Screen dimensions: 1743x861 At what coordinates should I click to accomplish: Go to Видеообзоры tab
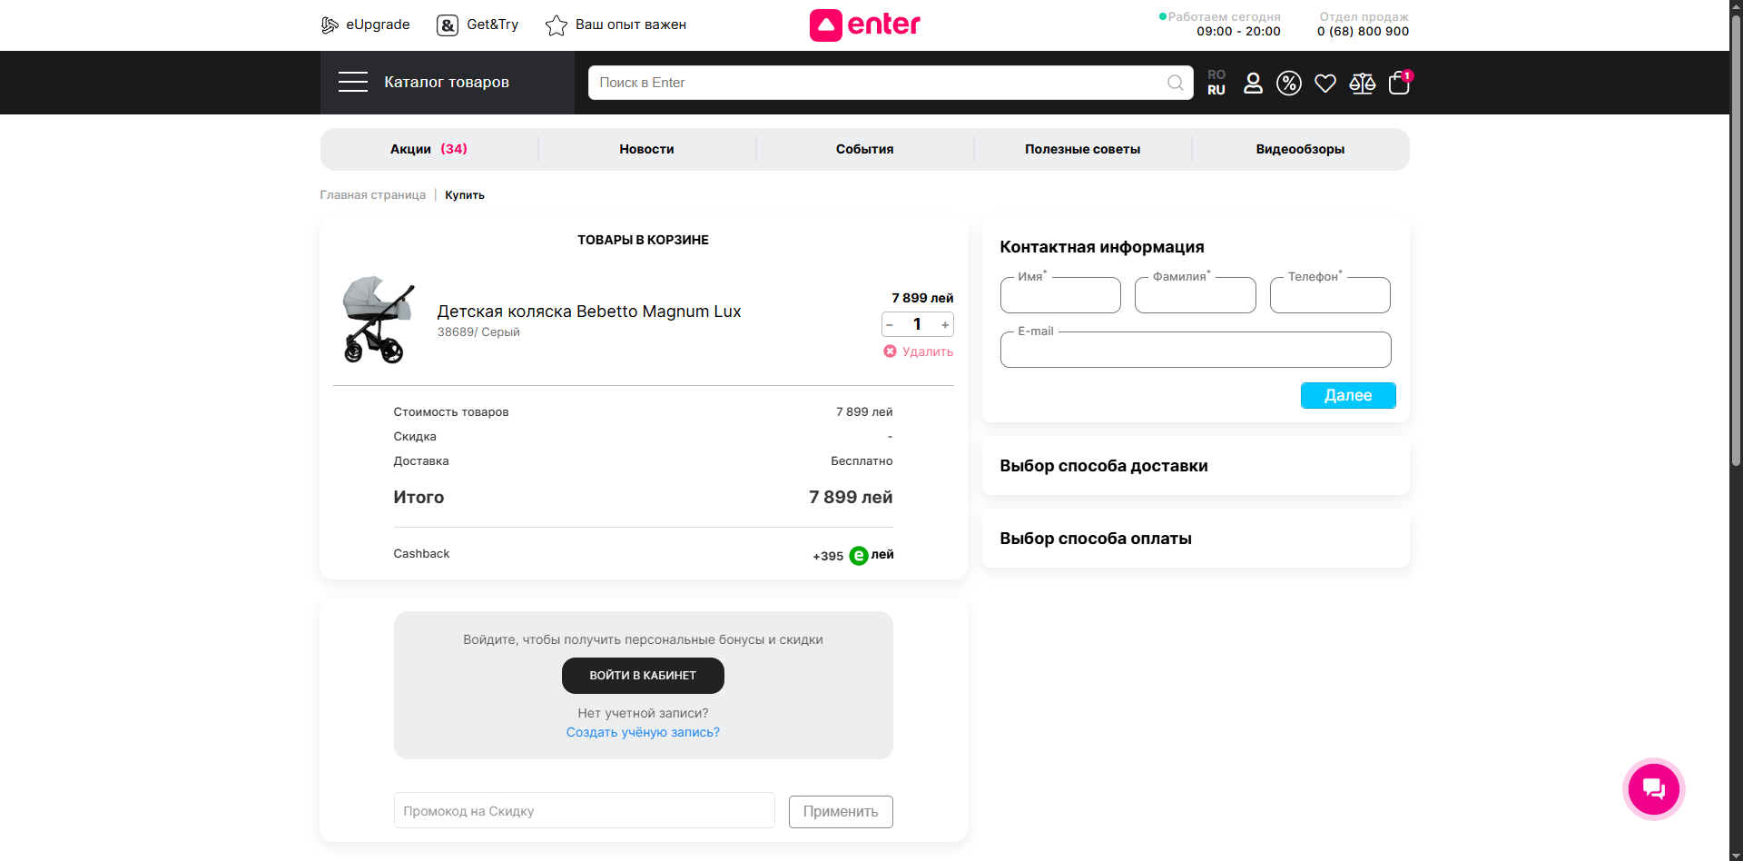coord(1300,149)
